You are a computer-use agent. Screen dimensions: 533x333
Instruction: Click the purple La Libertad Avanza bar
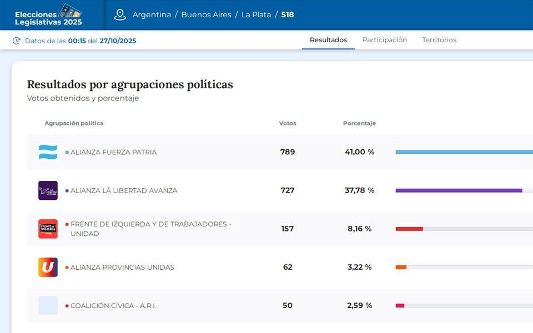(x=459, y=190)
